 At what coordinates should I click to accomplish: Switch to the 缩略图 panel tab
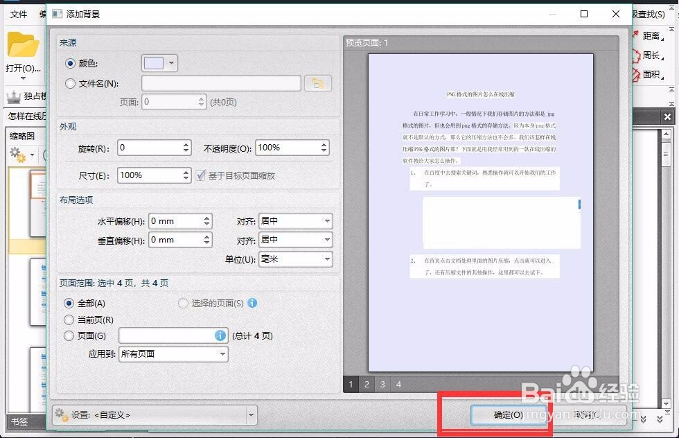[21, 136]
